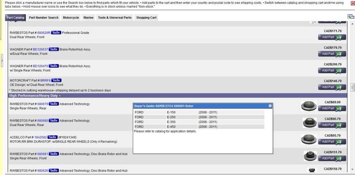355x175 pixels.
Task: Click the left sidebar collapse handle
Action: tap(2, 61)
